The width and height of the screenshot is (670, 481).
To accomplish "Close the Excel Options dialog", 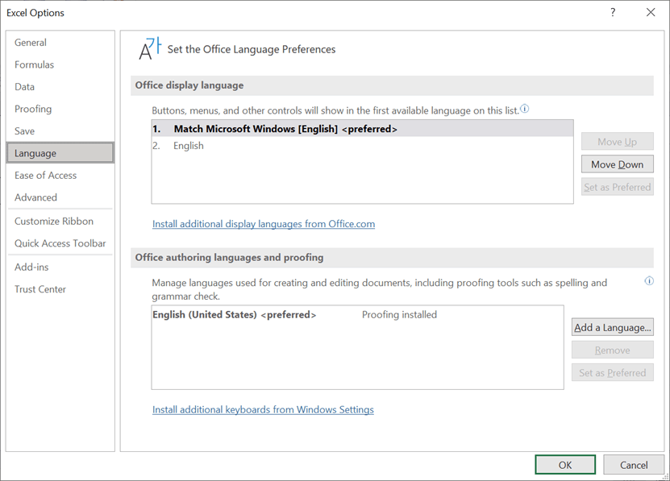I will (651, 12).
